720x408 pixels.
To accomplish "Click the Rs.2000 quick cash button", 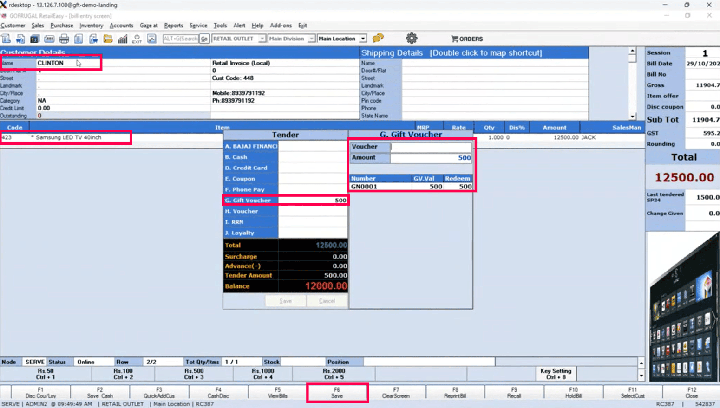I will pyautogui.click(x=334, y=374).
